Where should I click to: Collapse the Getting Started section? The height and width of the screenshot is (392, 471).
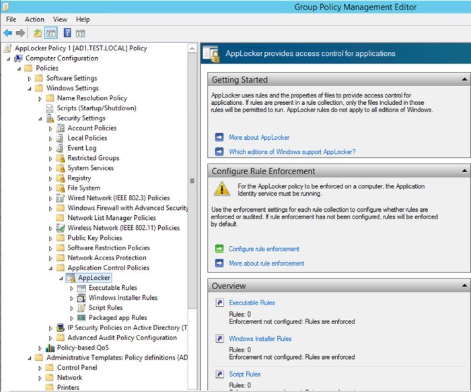[x=464, y=79]
